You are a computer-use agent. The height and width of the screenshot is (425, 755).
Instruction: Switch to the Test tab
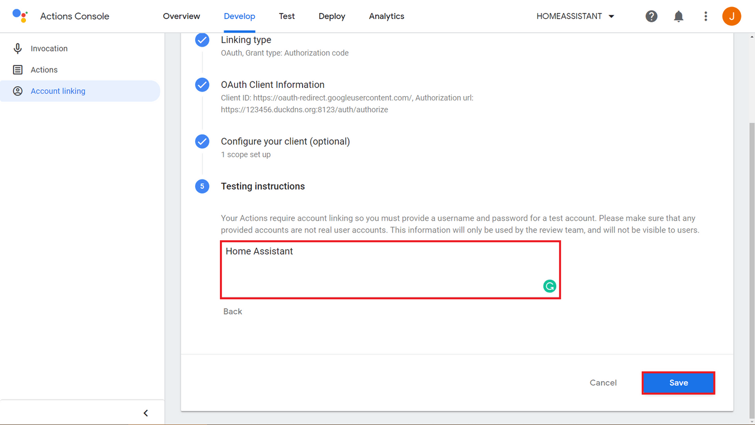[287, 17]
